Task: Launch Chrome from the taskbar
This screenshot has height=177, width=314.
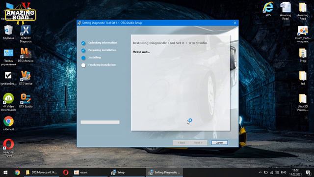Action: pos(17,173)
